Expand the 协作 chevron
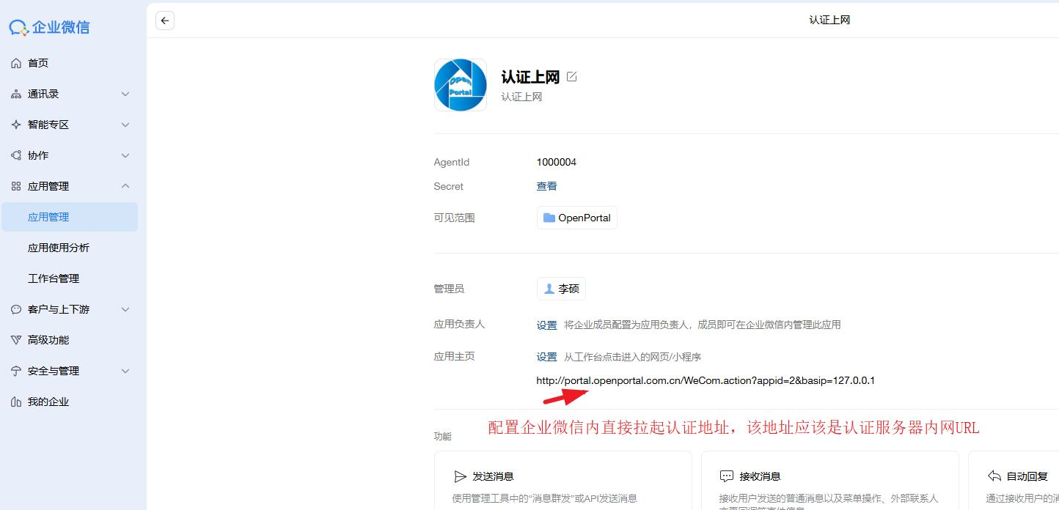This screenshot has width=1059, height=510. point(125,155)
